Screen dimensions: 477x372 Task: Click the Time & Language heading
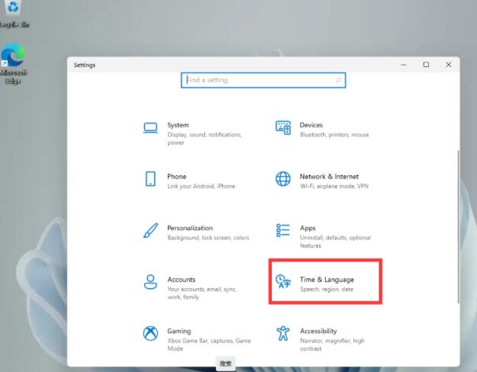click(327, 280)
